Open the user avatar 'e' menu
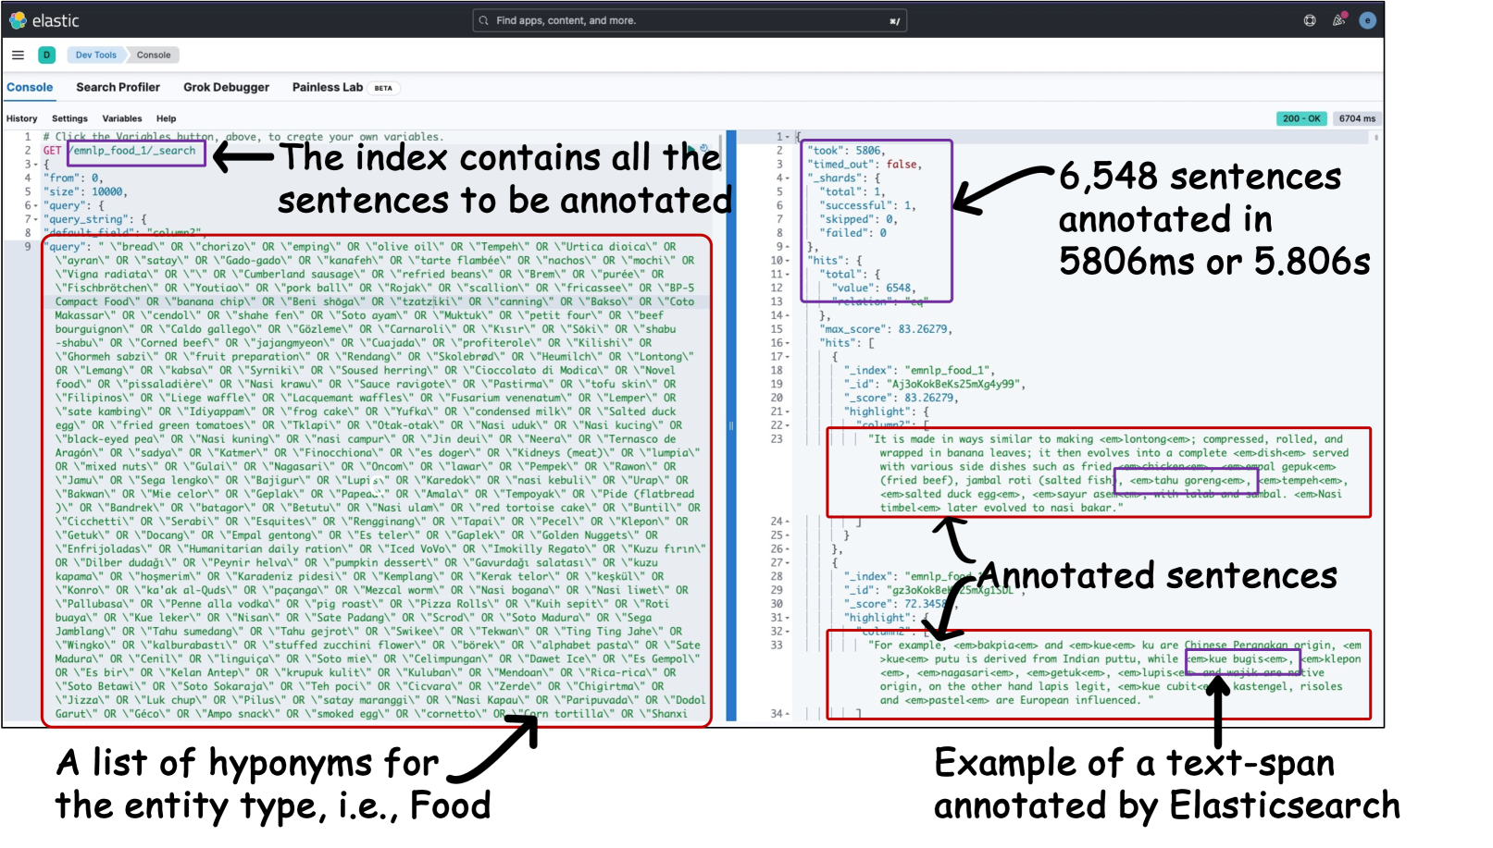 coord(1367,20)
